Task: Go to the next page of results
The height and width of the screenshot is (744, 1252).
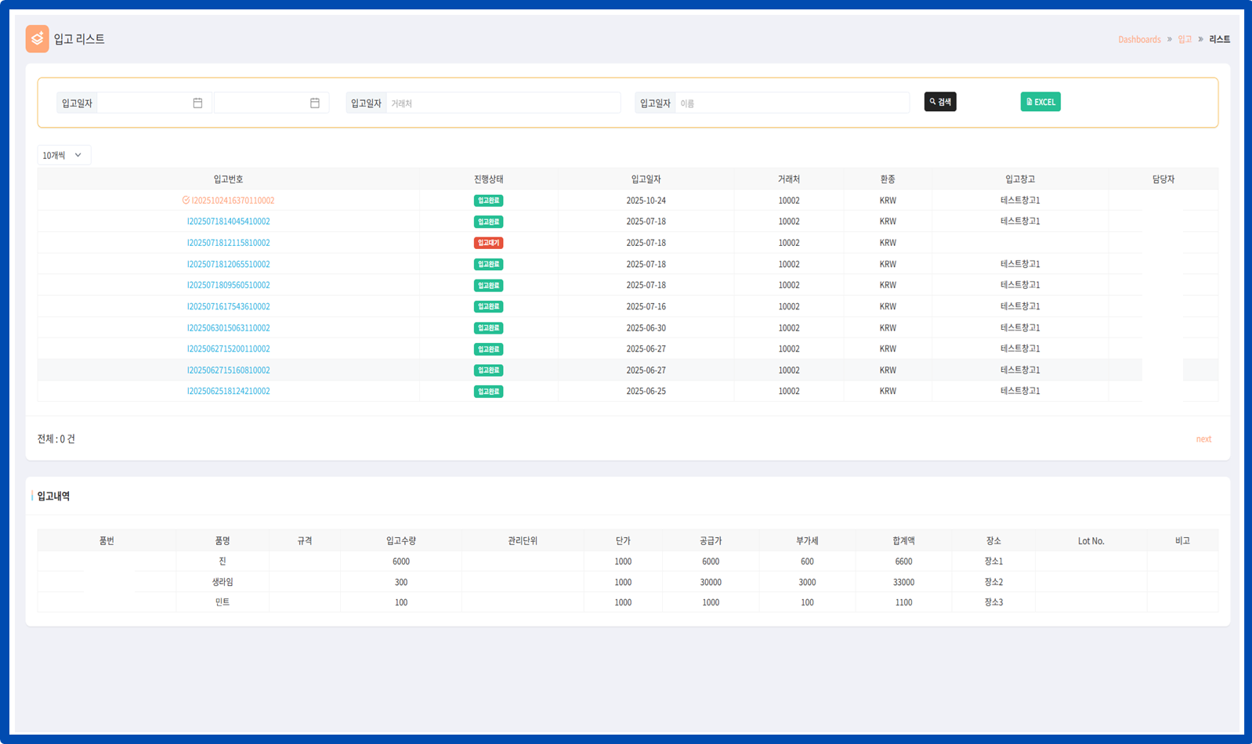Action: (1203, 439)
